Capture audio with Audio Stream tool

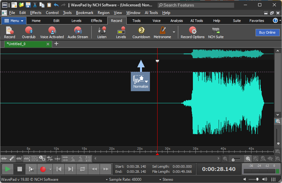(x=78, y=32)
